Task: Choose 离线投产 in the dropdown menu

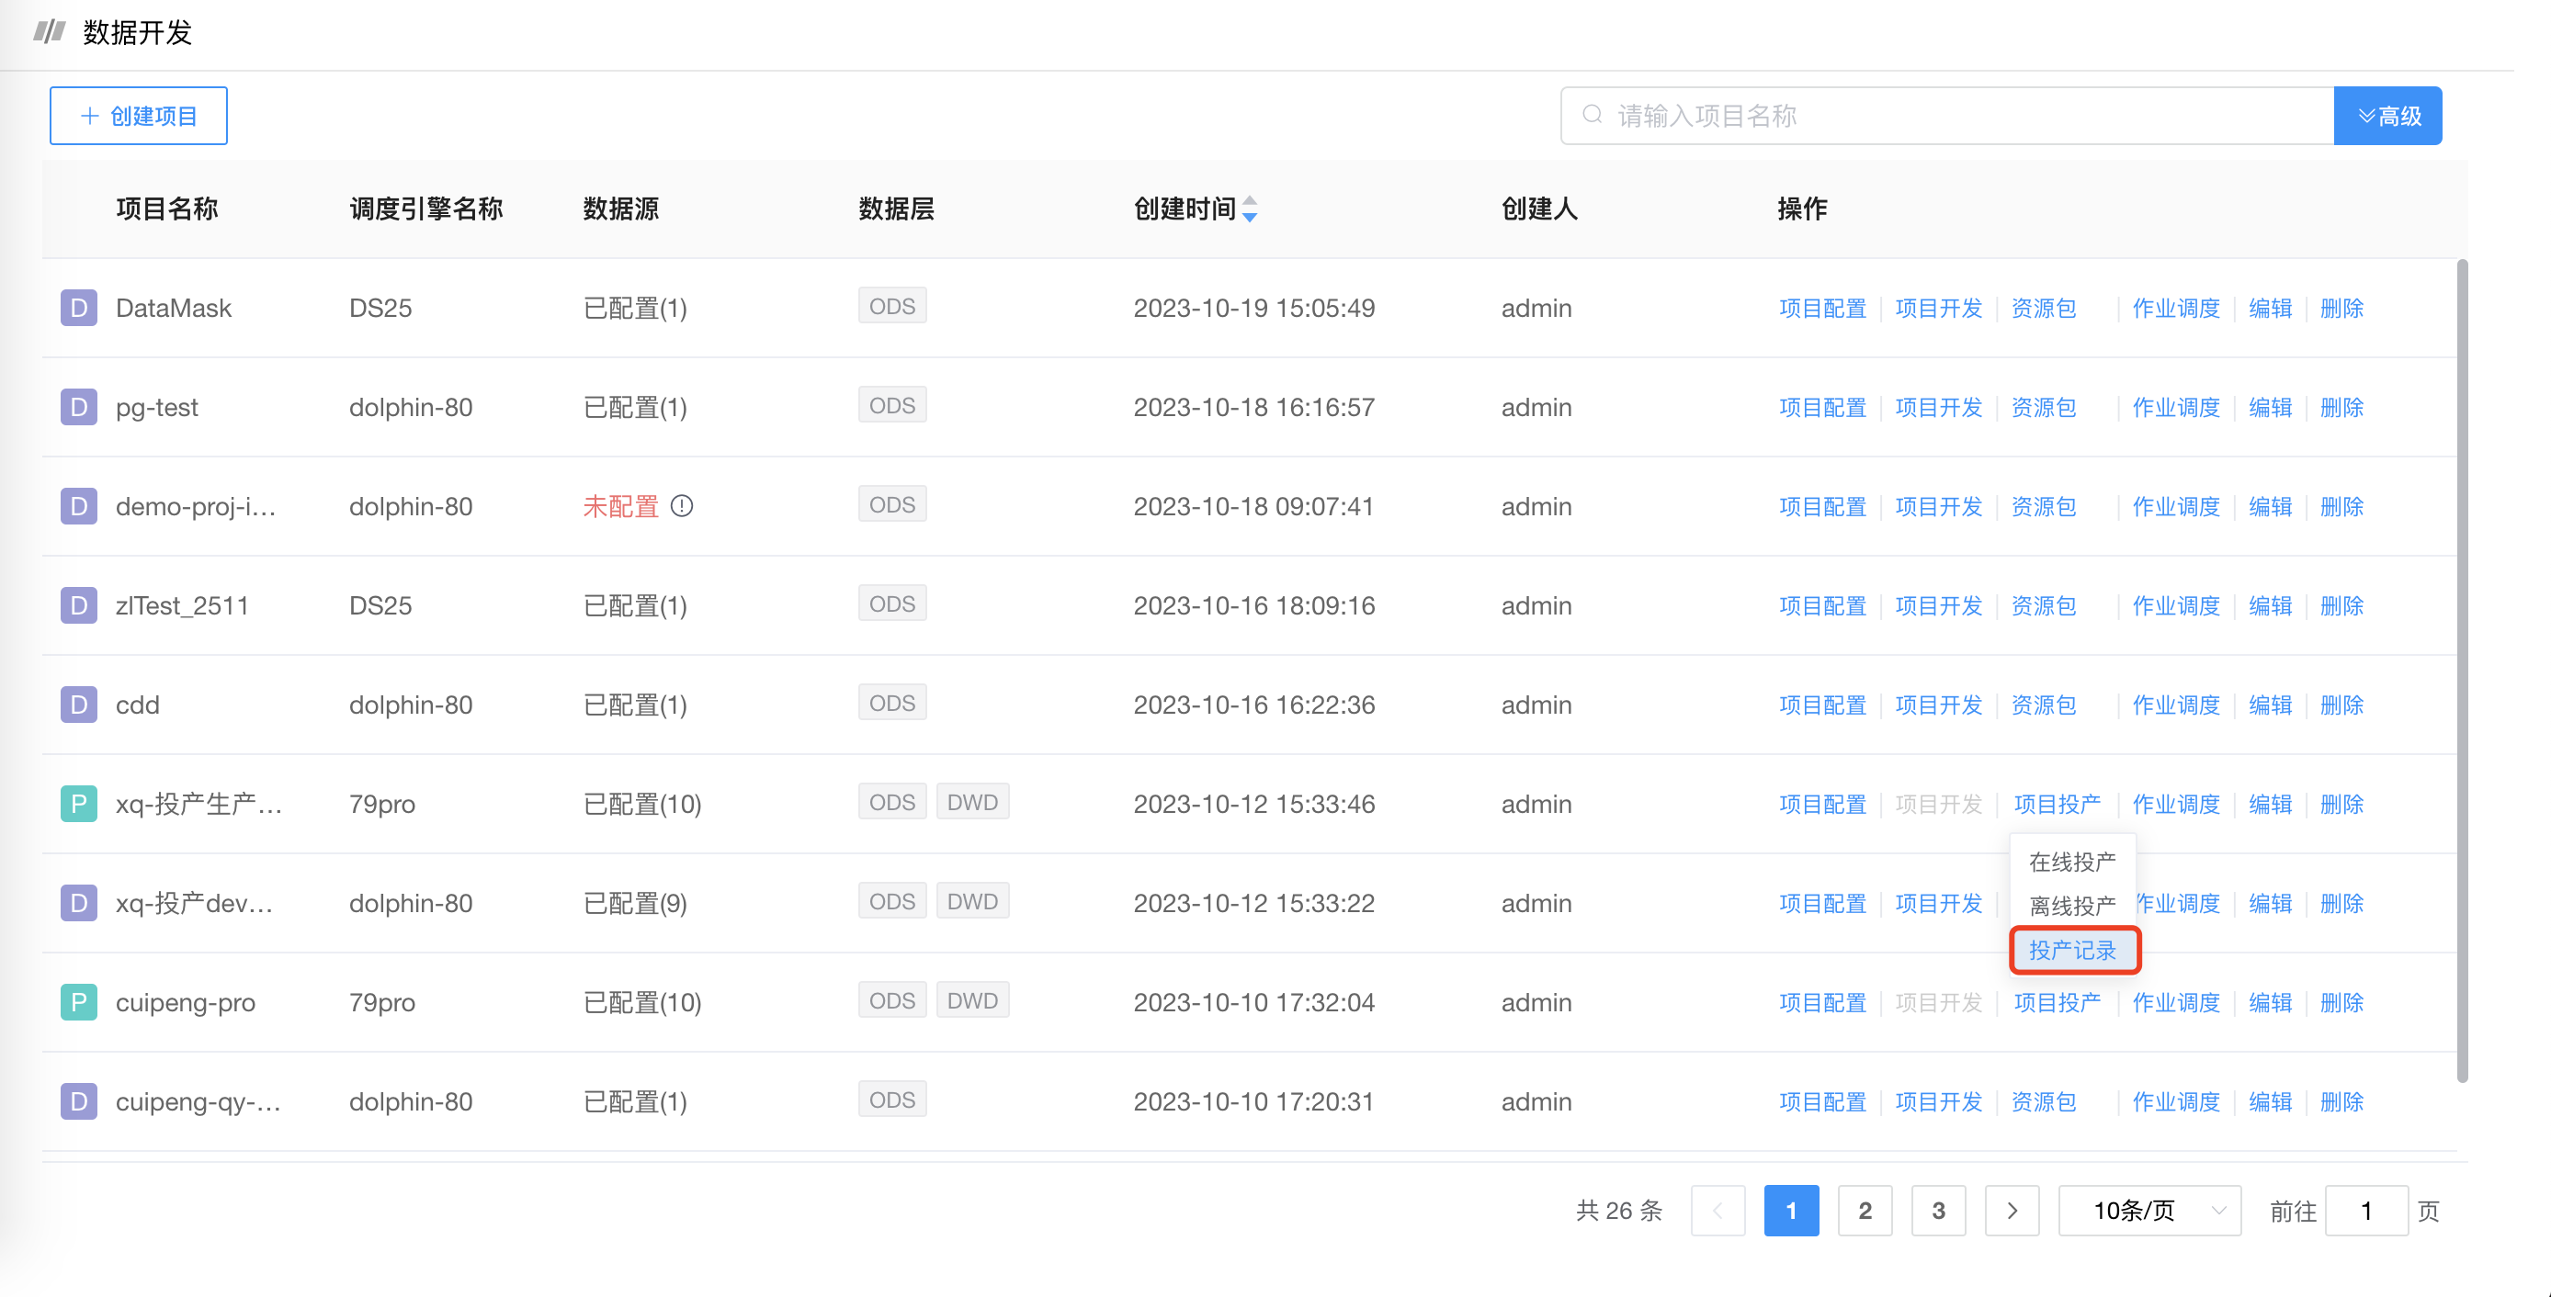Action: click(2071, 906)
